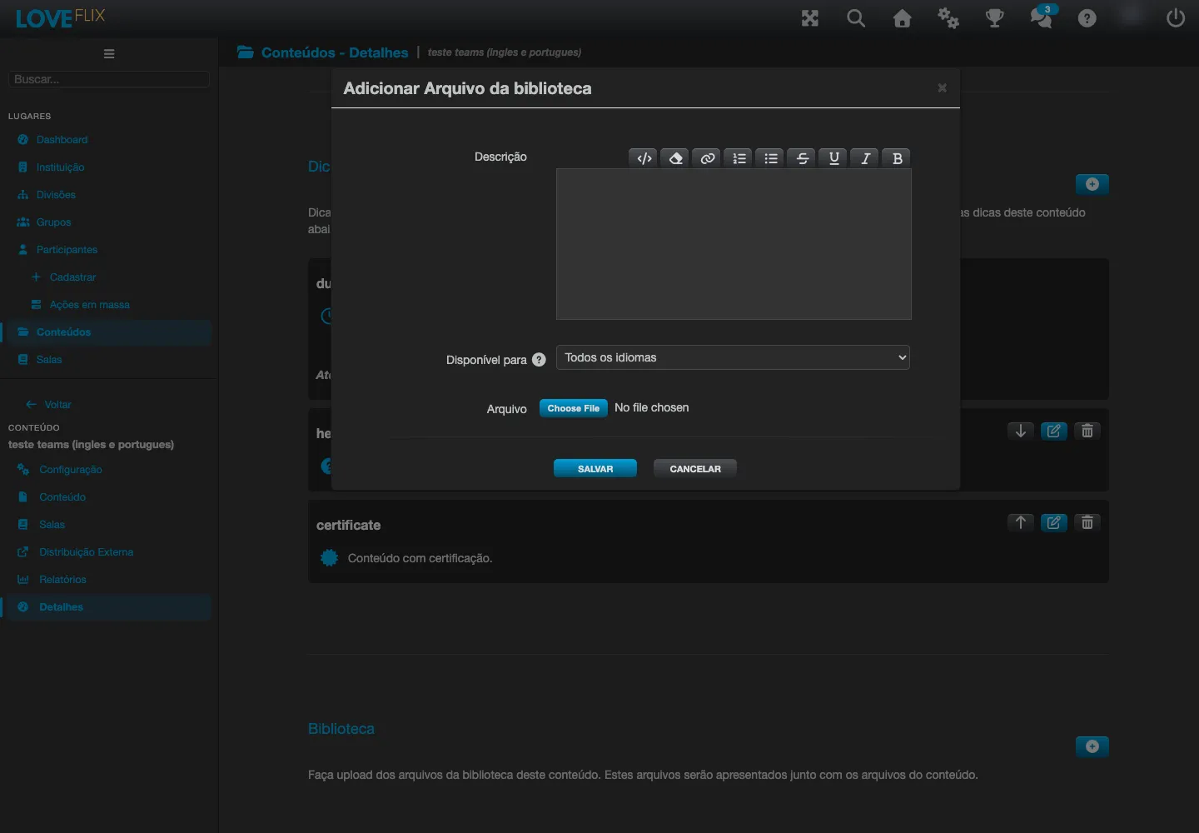Screen dimensions: 1199x833
Task: Clear formatting with the eraser icon
Action: click(x=676, y=158)
